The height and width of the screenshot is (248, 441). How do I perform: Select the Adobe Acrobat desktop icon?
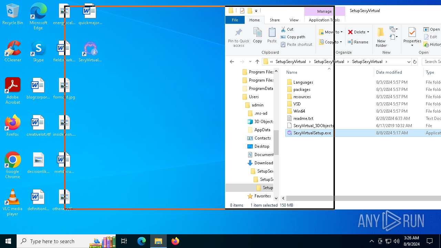click(x=13, y=91)
